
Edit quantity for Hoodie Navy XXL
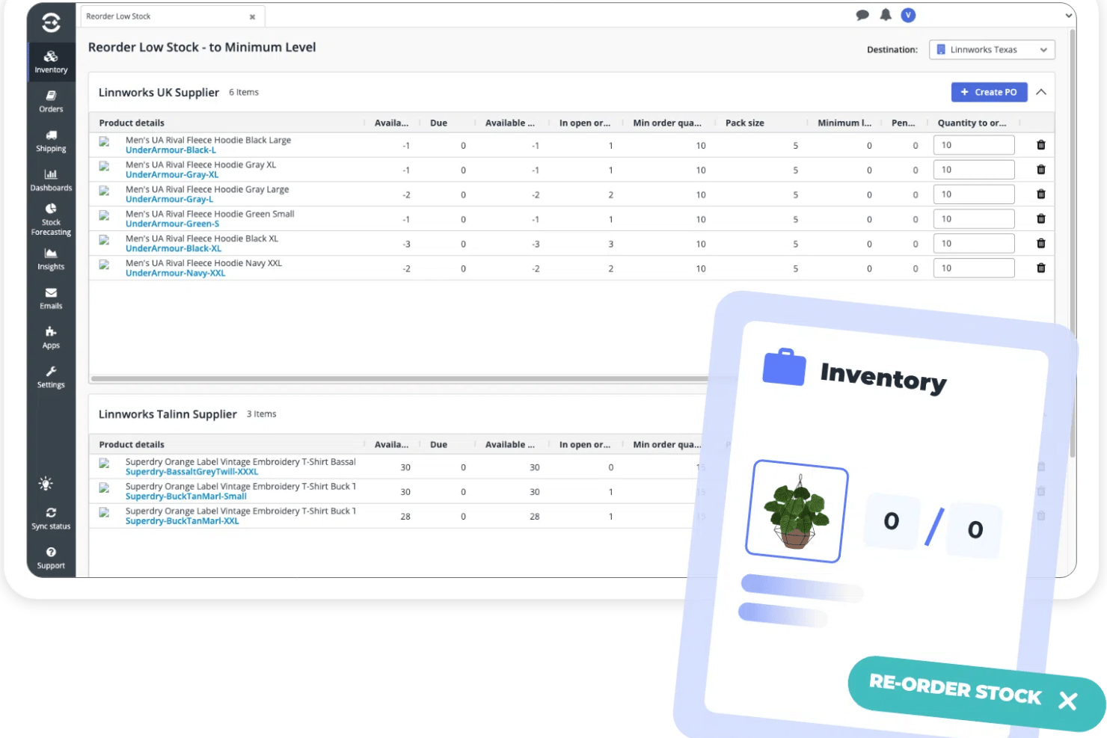(x=974, y=268)
